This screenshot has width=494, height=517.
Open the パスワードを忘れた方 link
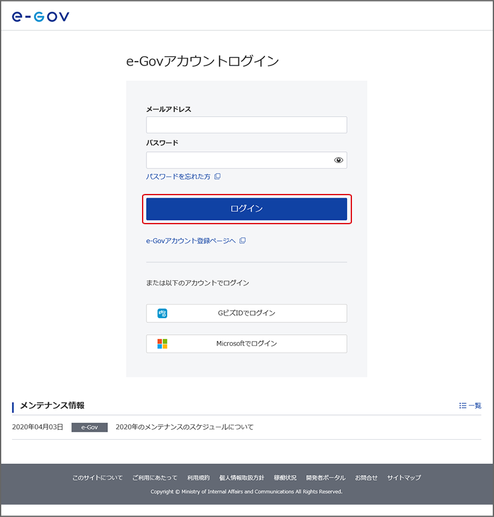(x=178, y=177)
